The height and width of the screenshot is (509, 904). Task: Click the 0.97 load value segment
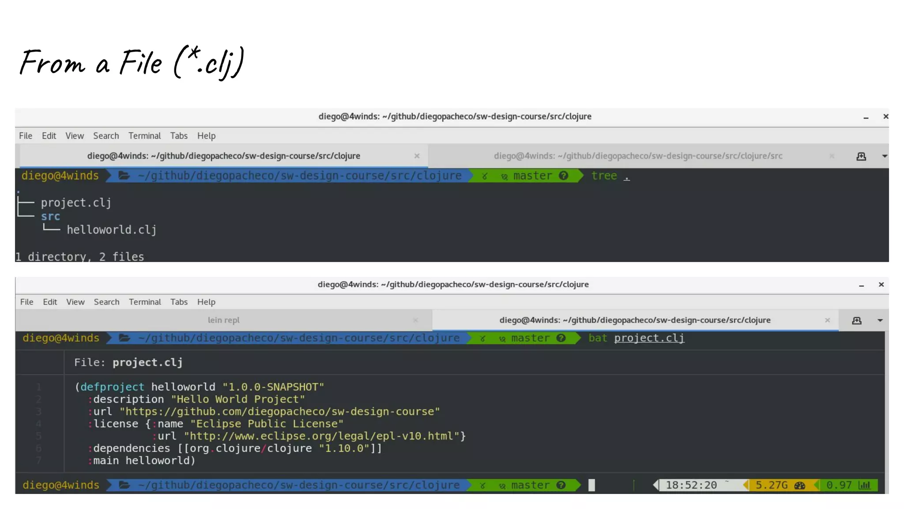tap(839, 485)
